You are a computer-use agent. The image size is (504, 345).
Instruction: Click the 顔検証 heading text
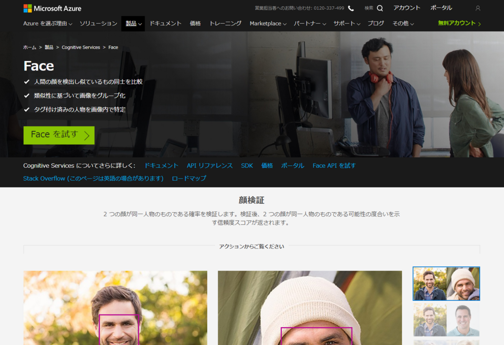click(x=252, y=200)
